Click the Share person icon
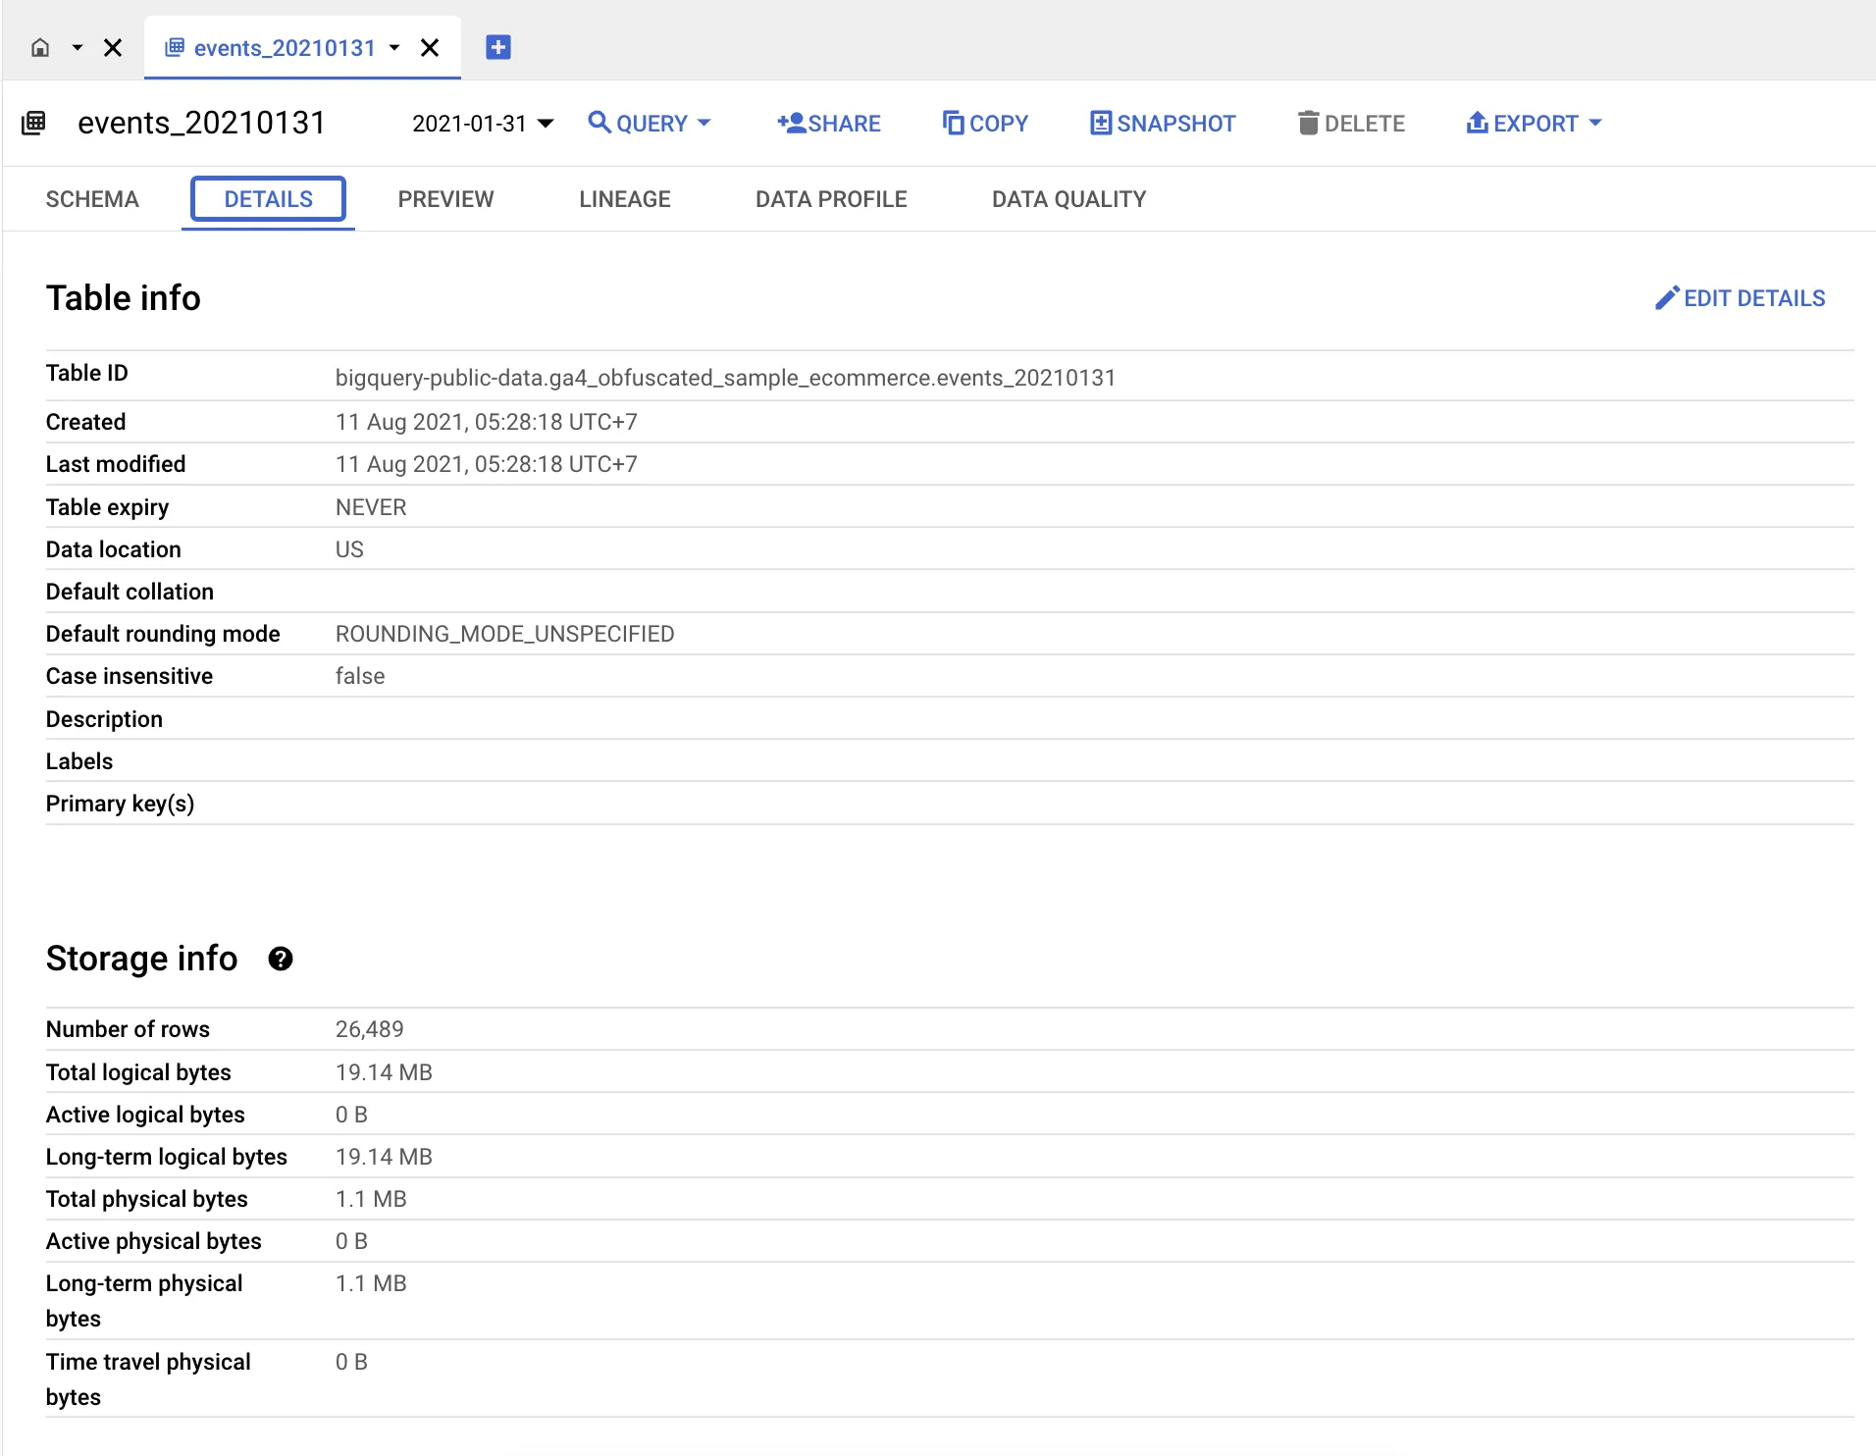 [790, 123]
